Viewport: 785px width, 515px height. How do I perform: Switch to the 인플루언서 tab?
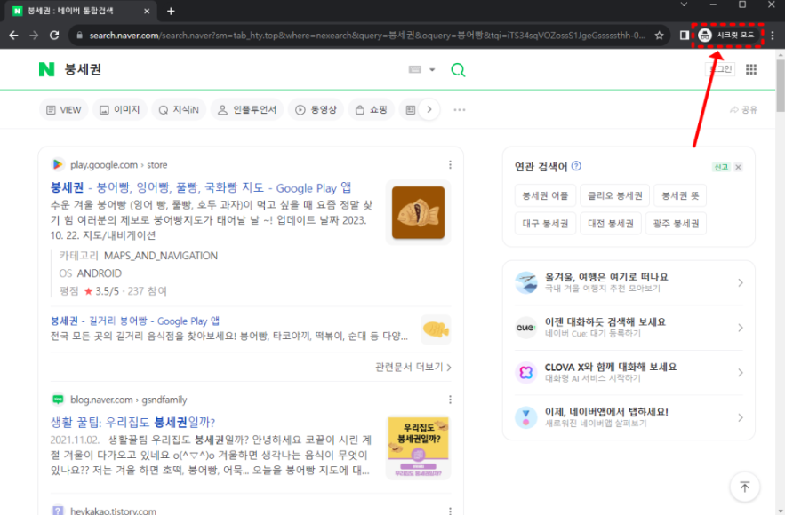pyautogui.click(x=247, y=109)
